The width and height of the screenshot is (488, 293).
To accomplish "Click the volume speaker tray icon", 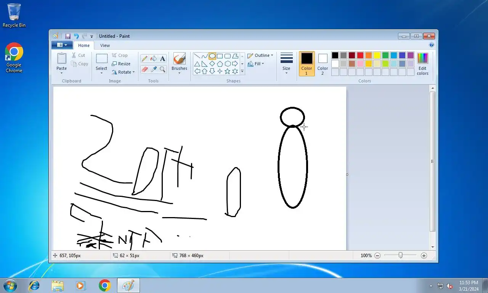I will click(449, 286).
